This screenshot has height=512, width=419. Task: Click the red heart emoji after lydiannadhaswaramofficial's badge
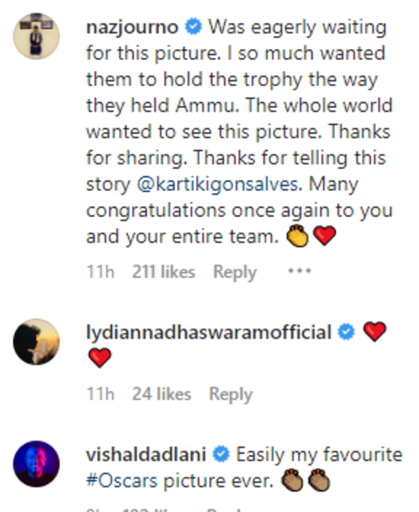click(x=375, y=332)
